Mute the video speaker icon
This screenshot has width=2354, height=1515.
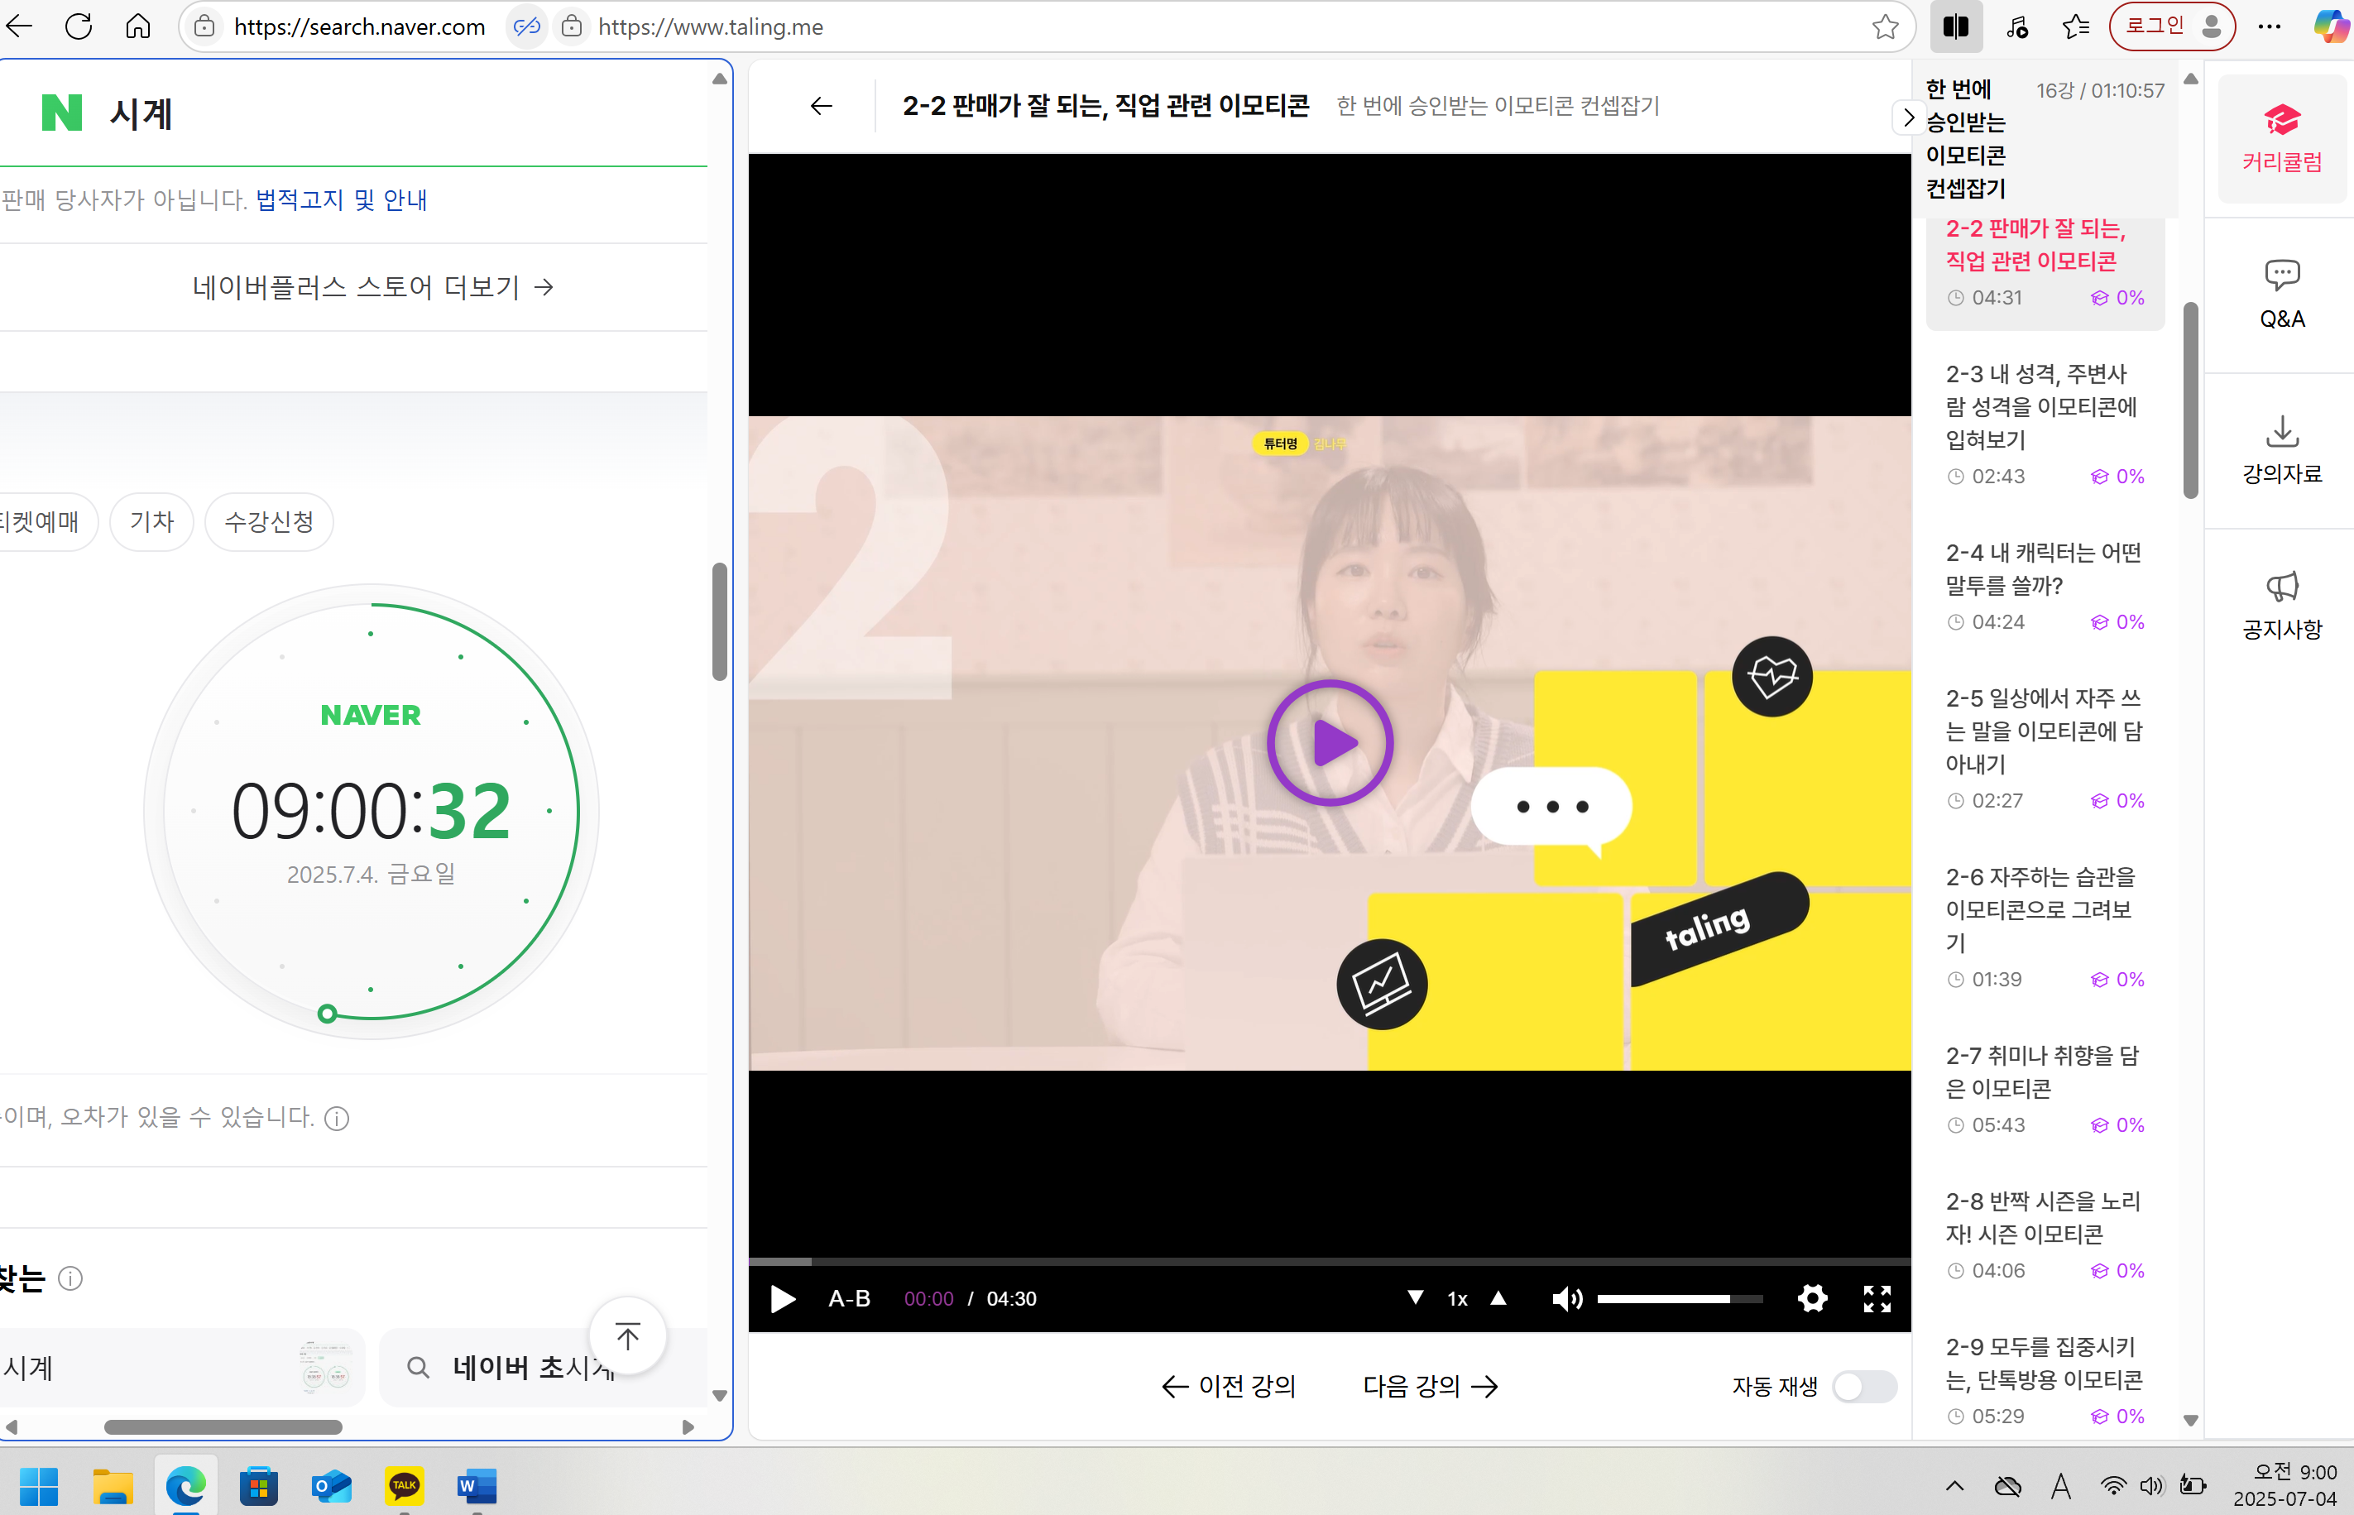pos(1566,1298)
